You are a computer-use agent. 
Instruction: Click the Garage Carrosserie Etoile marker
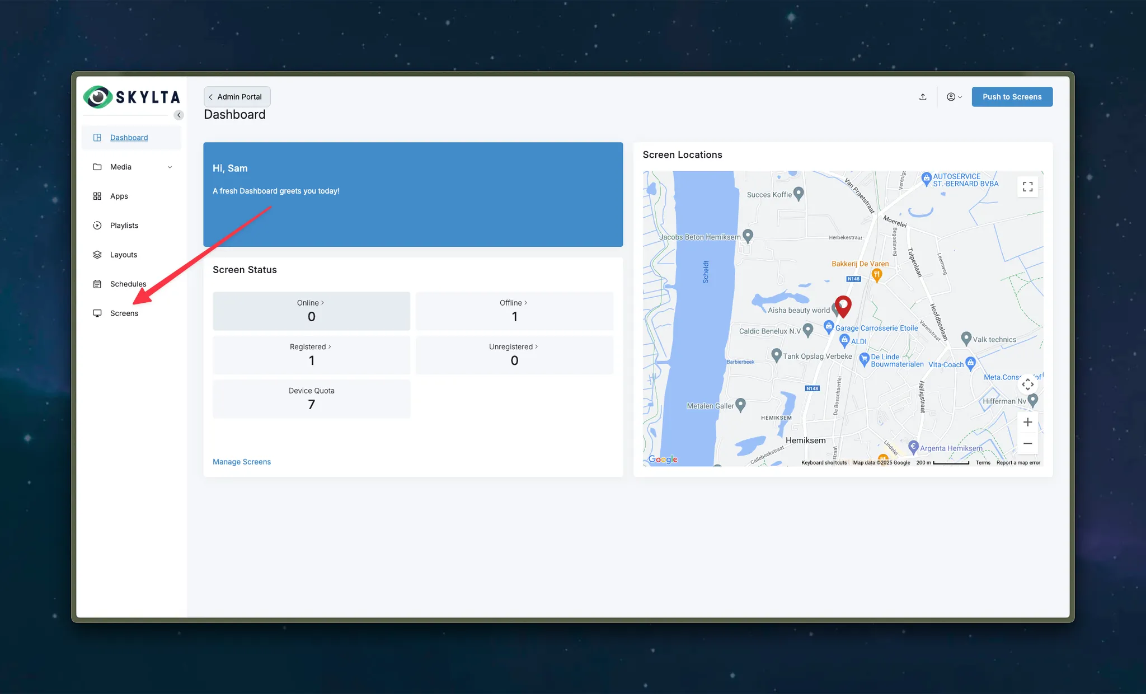click(x=829, y=327)
